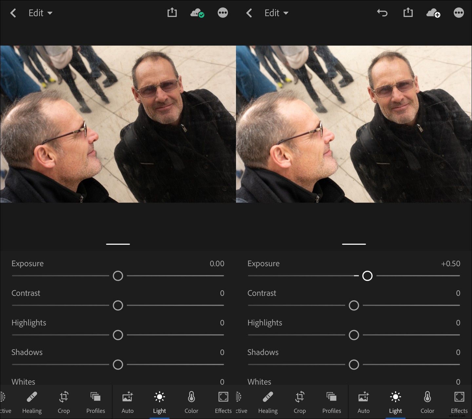
Task: Open the Crop tool
Action: tap(64, 402)
